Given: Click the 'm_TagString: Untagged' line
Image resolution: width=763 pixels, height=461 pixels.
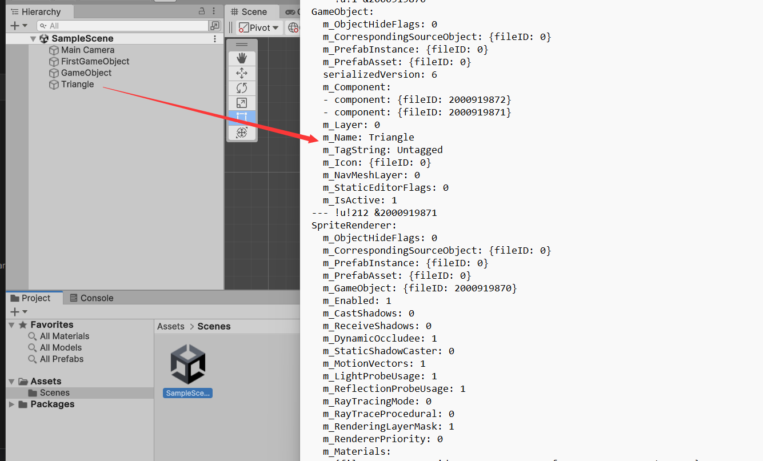Looking at the screenshot, I should coord(382,150).
